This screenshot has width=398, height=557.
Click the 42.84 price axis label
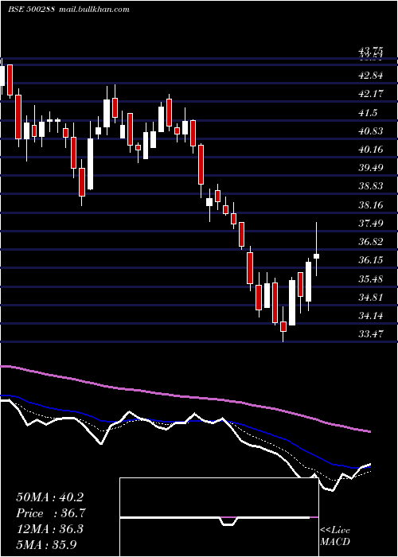371,76
